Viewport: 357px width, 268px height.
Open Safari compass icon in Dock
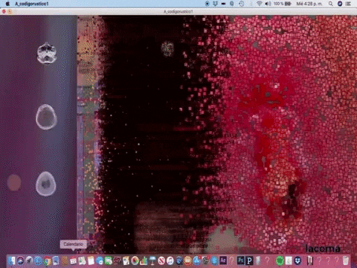[x=38, y=261]
